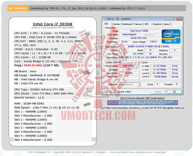Click the DirectX Version : 11.0 line

pos(29,97)
